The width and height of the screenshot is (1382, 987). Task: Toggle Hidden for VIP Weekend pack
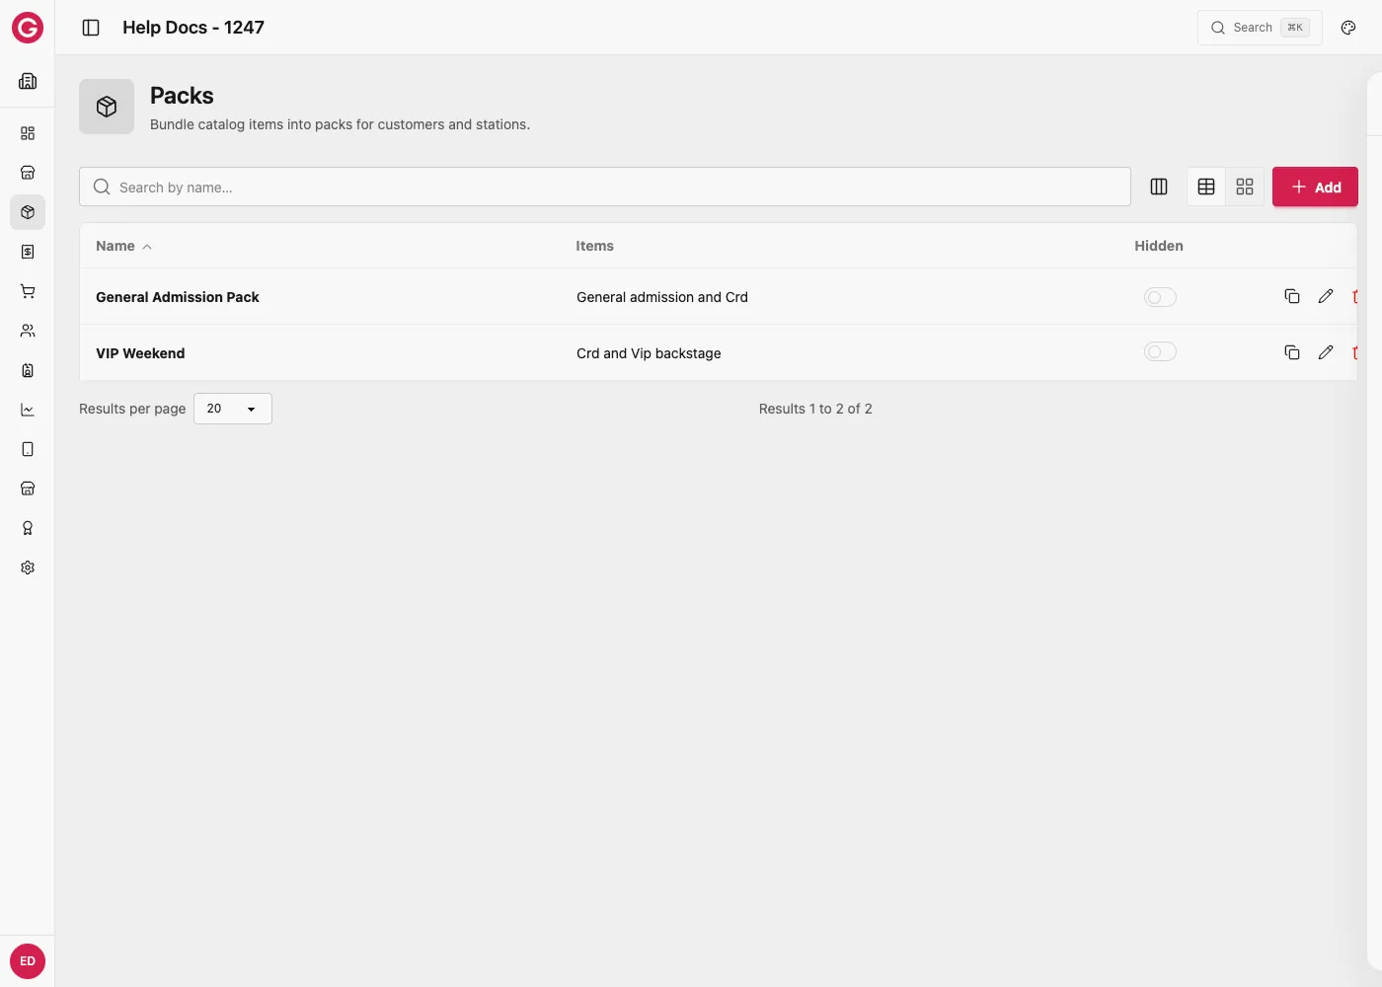[1160, 352]
